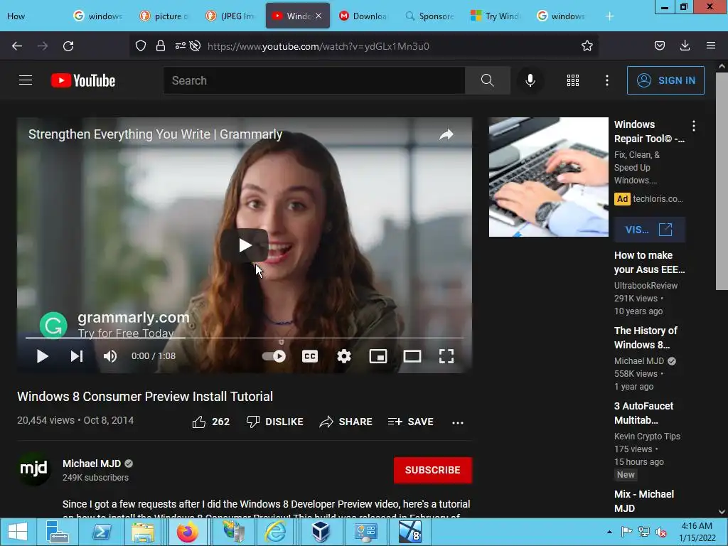The image size is (728, 546).
Task: Open more actions ellipsis under the video
Action: pos(457,422)
